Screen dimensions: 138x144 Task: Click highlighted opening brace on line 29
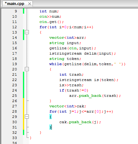click(x=51, y=117)
